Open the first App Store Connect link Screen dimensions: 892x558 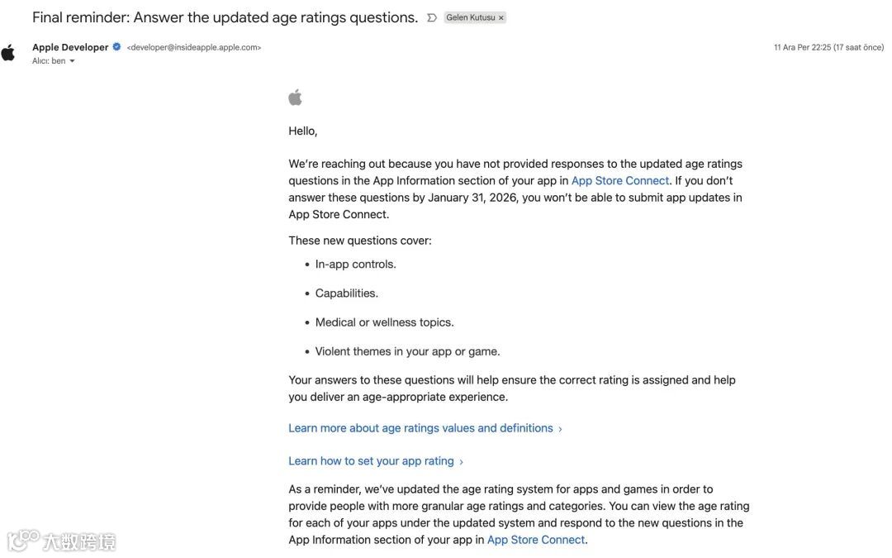619,180
